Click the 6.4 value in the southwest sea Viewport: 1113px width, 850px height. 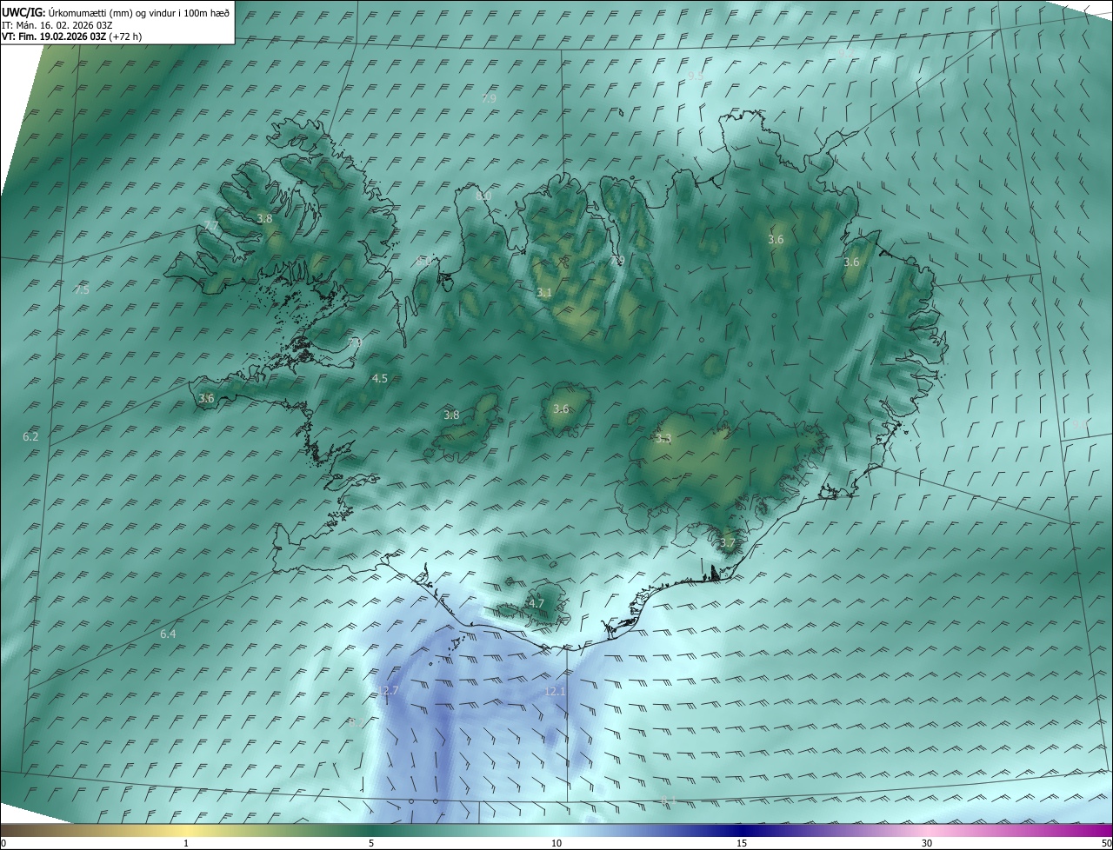[168, 634]
